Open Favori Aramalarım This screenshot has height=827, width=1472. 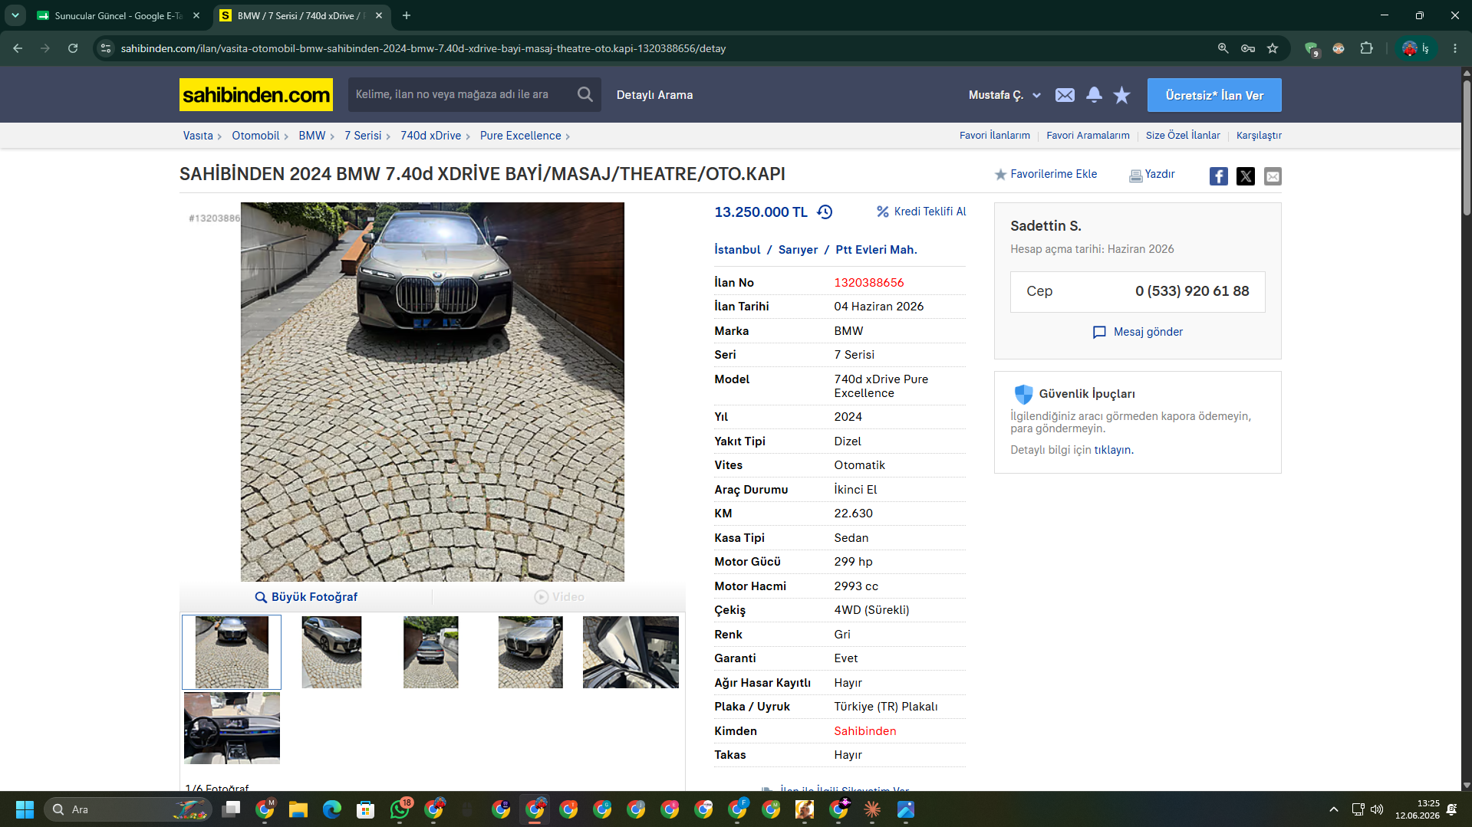click(1088, 136)
